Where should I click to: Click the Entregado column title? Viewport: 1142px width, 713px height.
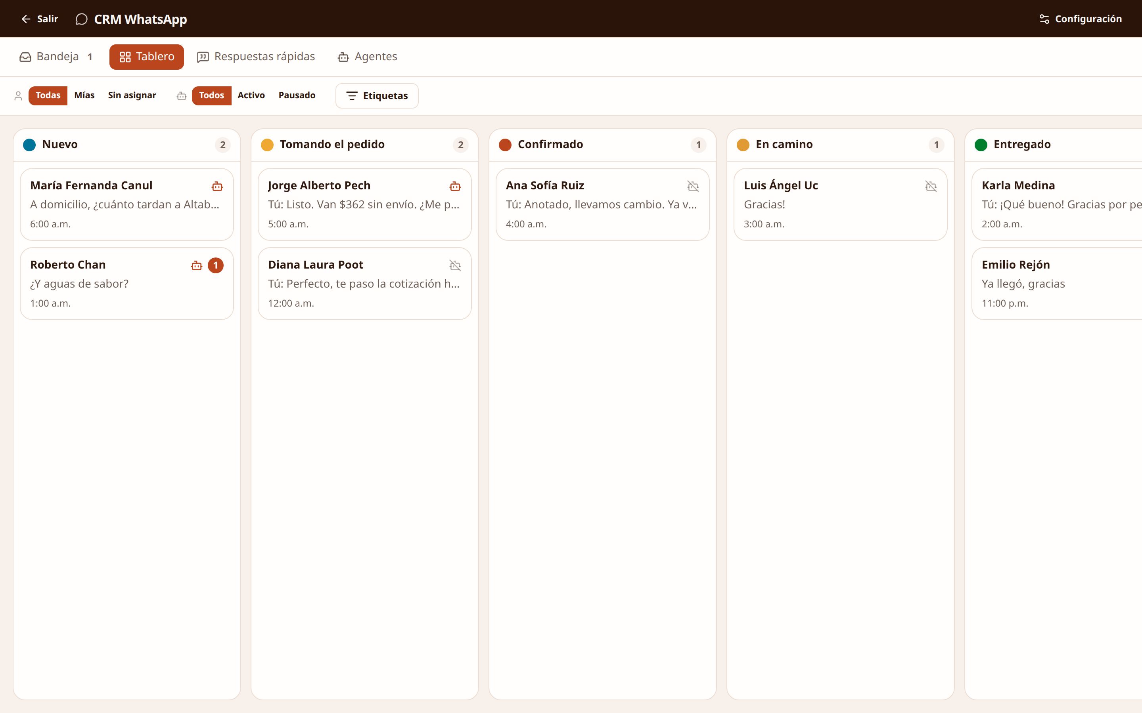1022,144
